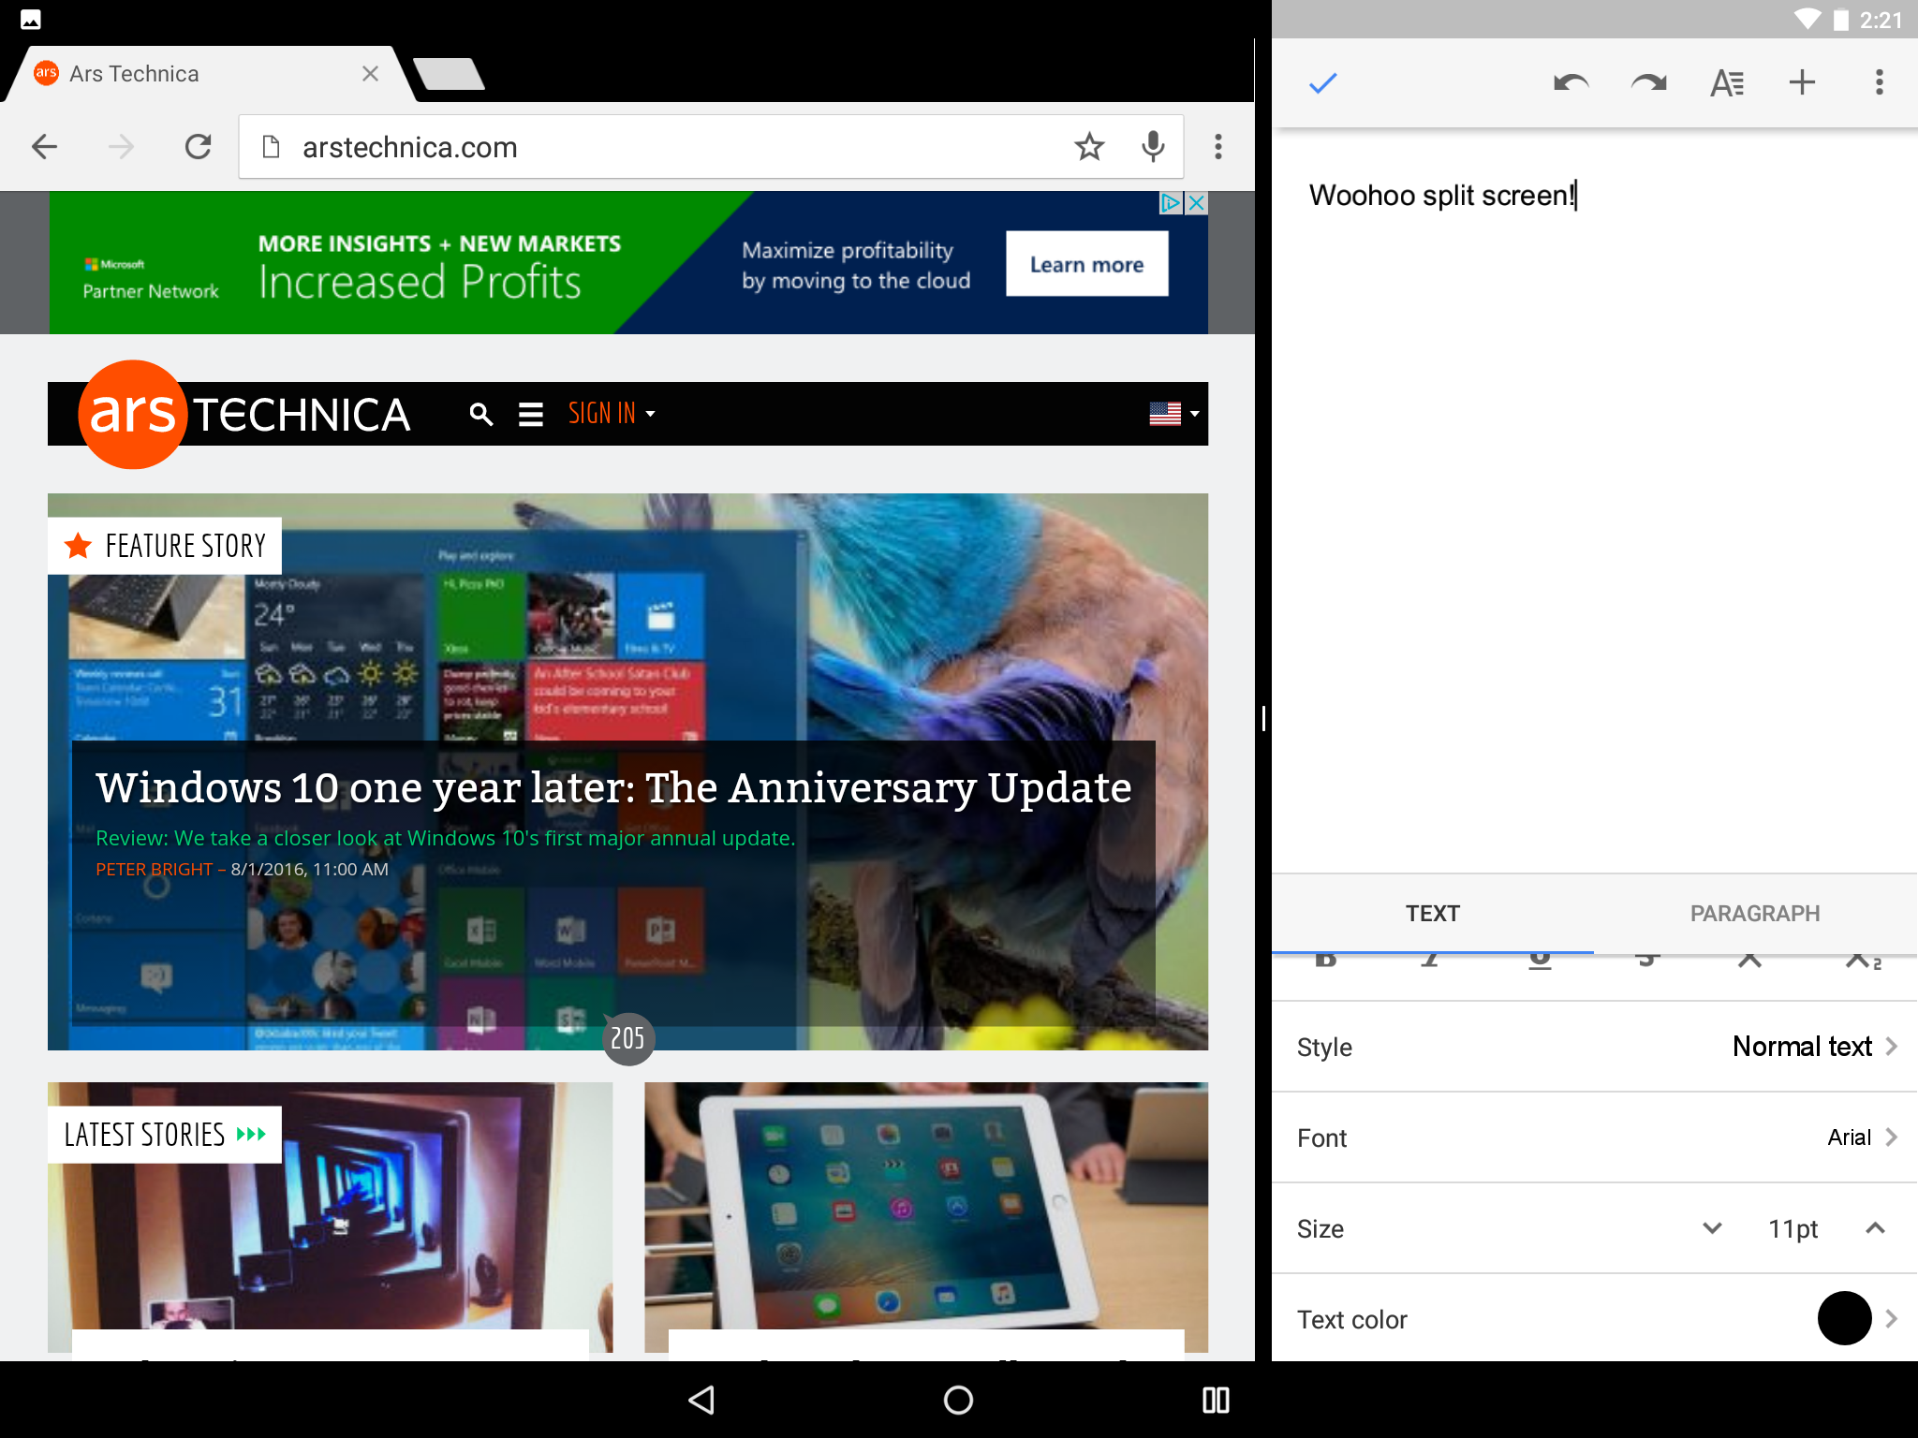Expand the SIGN IN dropdown
Screen dimensions: 1918x1438
pos(611,414)
